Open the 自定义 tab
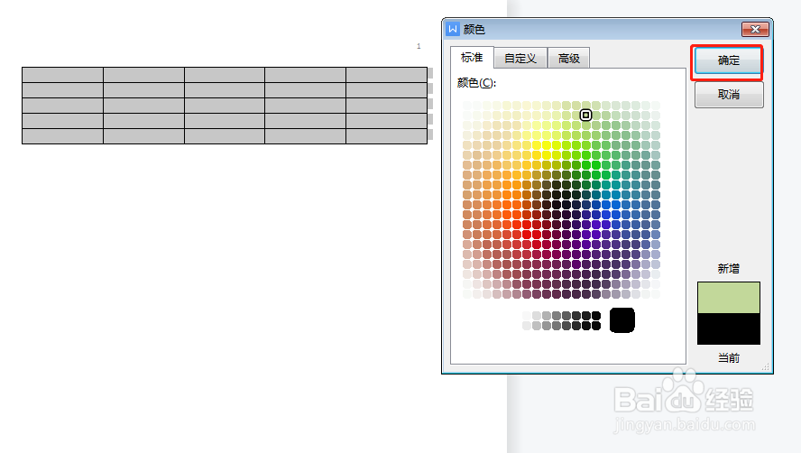 520,59
